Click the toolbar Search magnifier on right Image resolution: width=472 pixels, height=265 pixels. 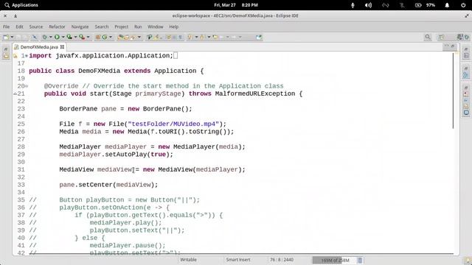pyautogui.click(x=428, y=38)
